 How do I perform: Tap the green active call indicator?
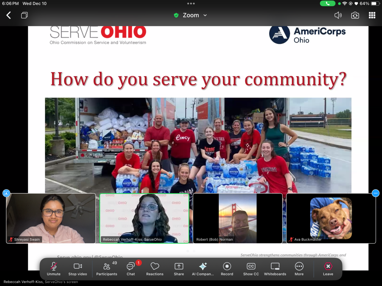(x=328, y=4)
